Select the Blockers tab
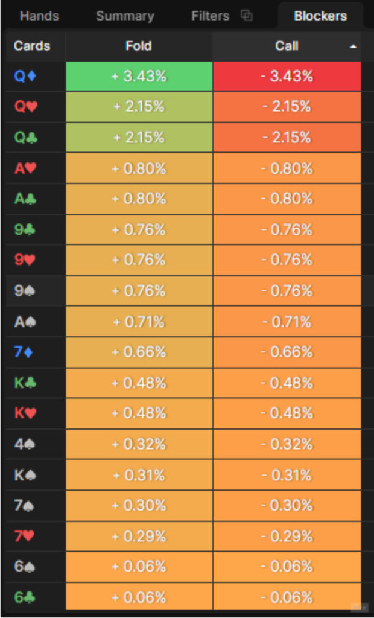Screen dimensions: 374x618 pos(320,16)
